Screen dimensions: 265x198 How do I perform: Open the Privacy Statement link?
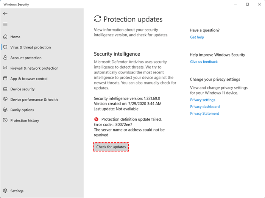coord(204,114)
